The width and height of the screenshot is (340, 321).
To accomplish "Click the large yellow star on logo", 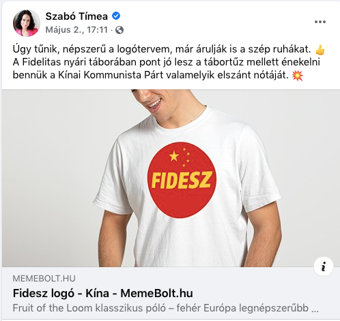I will (174, 156).
